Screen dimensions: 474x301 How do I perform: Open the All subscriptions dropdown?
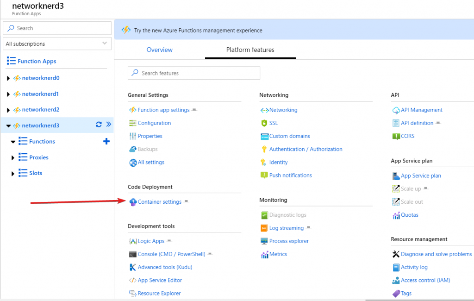[57, 44]
